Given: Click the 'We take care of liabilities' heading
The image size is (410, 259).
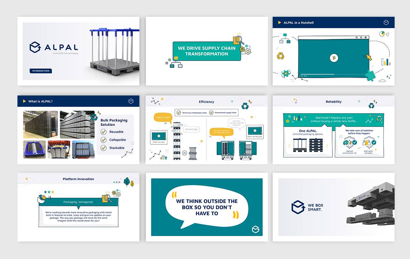Looking at the screenshot, I should pos(359,132).
